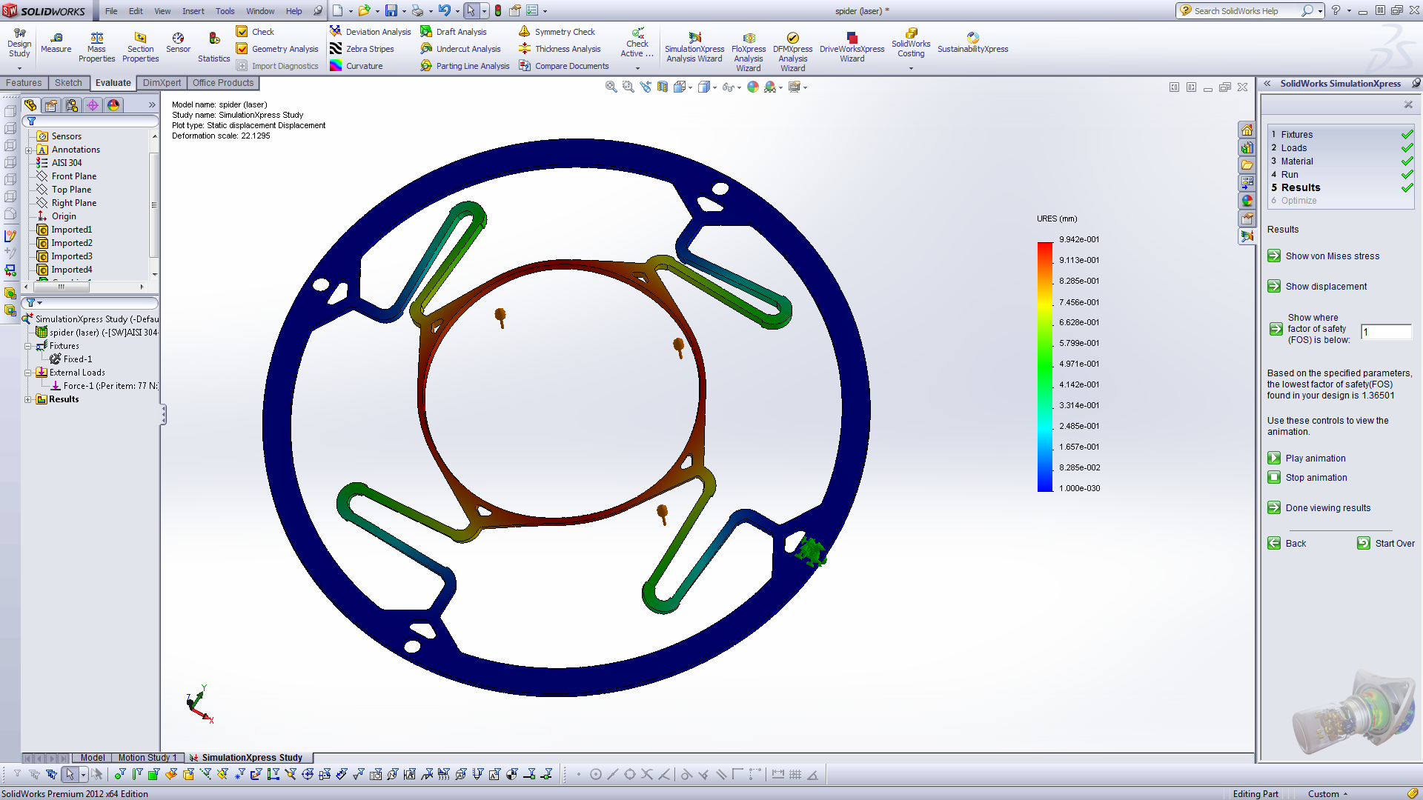Image resolution: width=1423 pixels, height=800 pixels.
Task: Select the Sensor tool
Action: (178, 43)
